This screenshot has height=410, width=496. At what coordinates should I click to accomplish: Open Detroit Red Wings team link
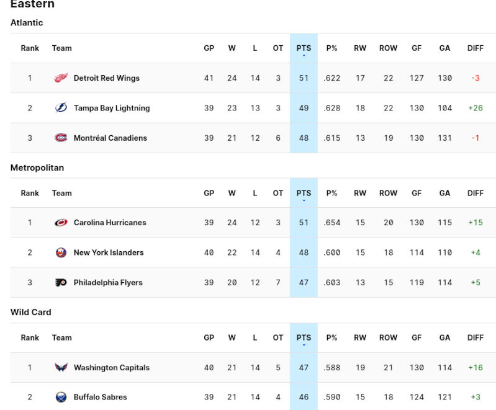[x=106, y=78]
